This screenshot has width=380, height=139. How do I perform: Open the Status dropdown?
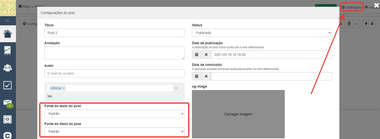(x=262, y=33)
